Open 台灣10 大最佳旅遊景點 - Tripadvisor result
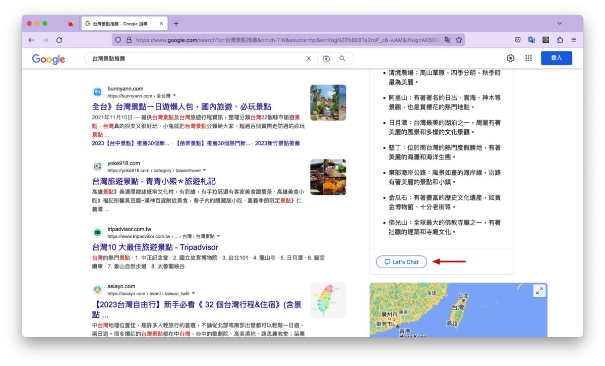The image size is (605, 366). pyautogui.click(x=155, y=247)
